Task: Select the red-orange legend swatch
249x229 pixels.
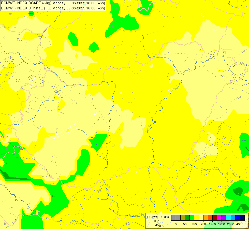Action: (x=210, y=218)
